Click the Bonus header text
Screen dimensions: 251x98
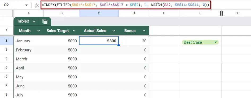(x=130, y=31)
